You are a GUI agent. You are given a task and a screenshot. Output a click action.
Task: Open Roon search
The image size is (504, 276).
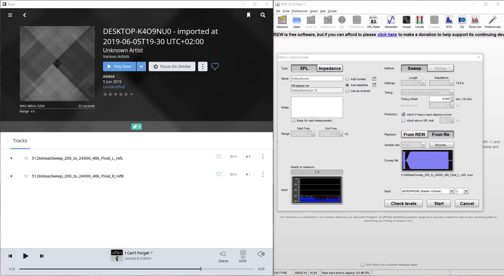(263, 15)
